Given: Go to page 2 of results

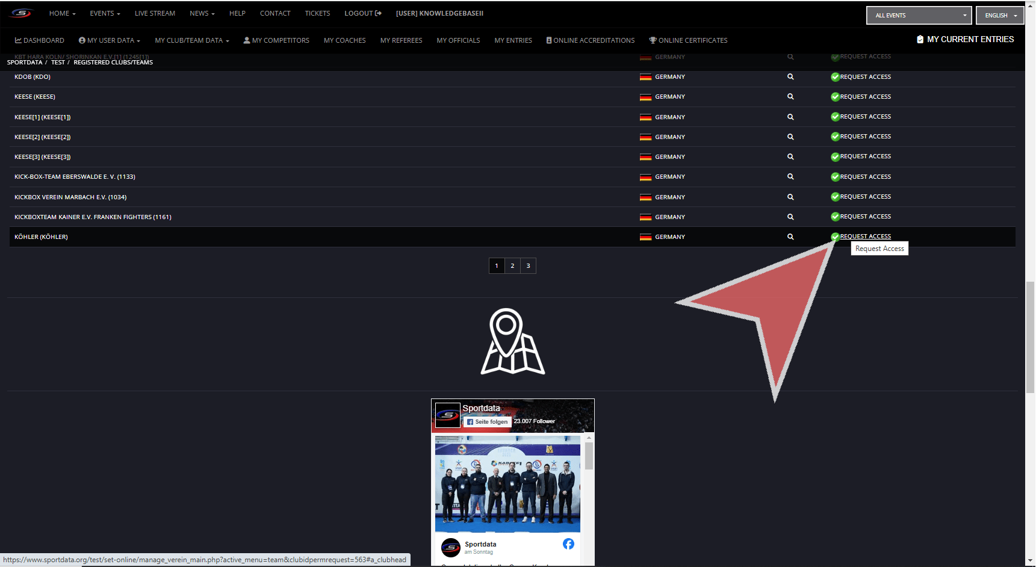Looking at the screenshot, I should 512,266.
